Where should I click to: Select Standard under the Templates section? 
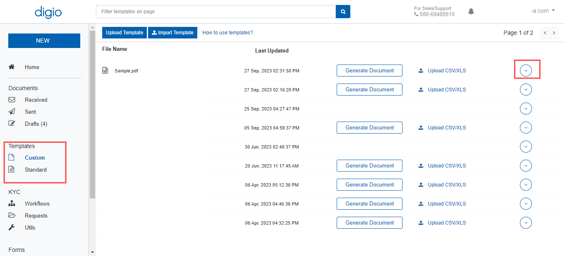pyautogui.click(x=36, y=170)
